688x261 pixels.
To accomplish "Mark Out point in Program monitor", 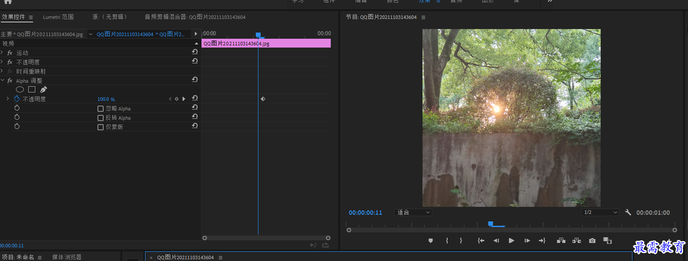I will [461, 241].
